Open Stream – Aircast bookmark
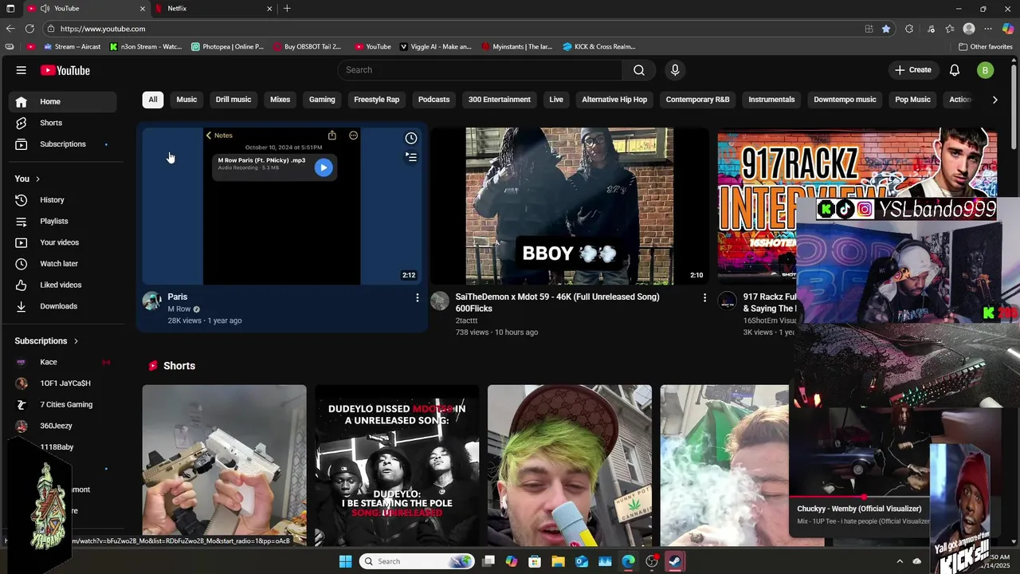The width and height of the screenshot is (1020, 574). pyautogui.click(x=72, y=46)
